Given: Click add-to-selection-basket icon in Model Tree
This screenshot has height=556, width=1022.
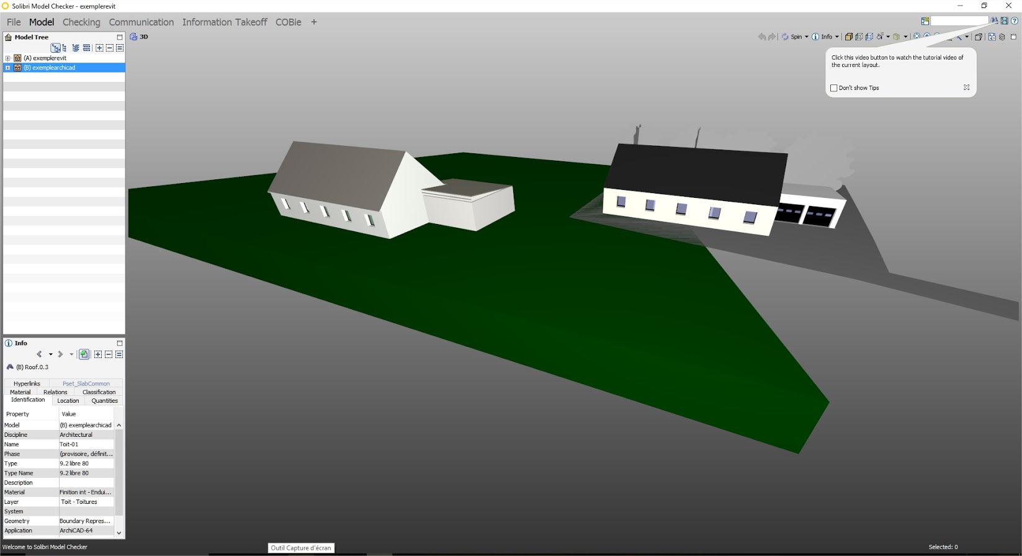Looking at the screenshot, I should (x=99, y=48).
